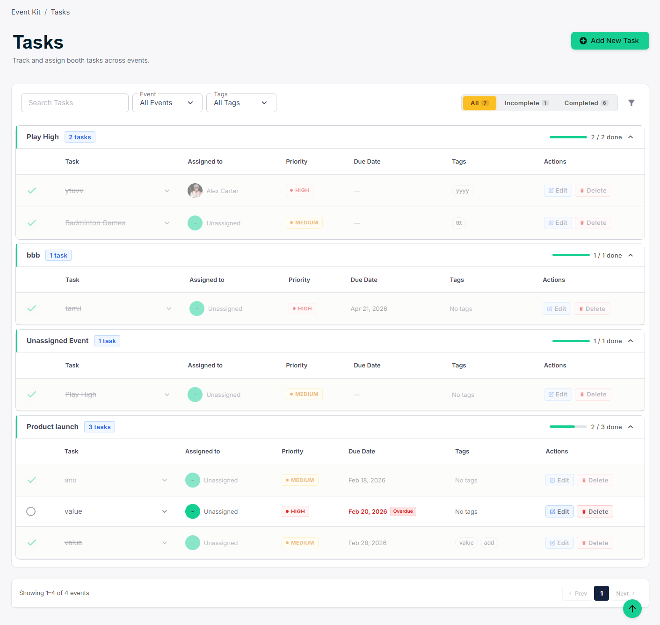
Task: Expand details of Badminton Games task
Action: click(167, 223)
